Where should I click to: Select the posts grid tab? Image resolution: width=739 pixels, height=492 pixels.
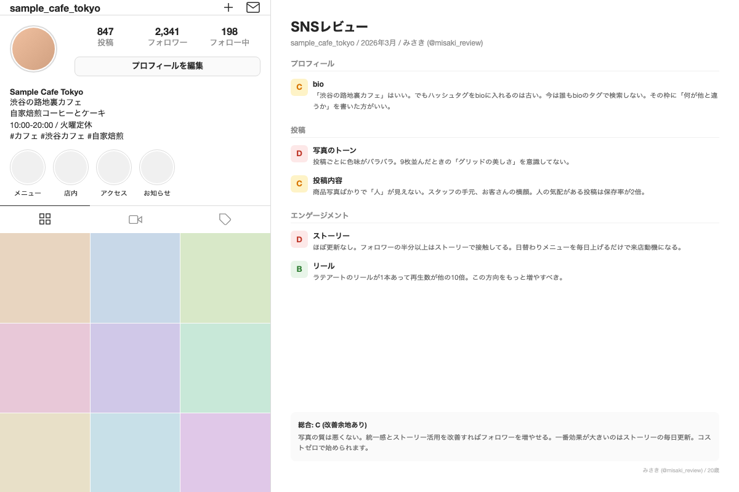point(45,219)
